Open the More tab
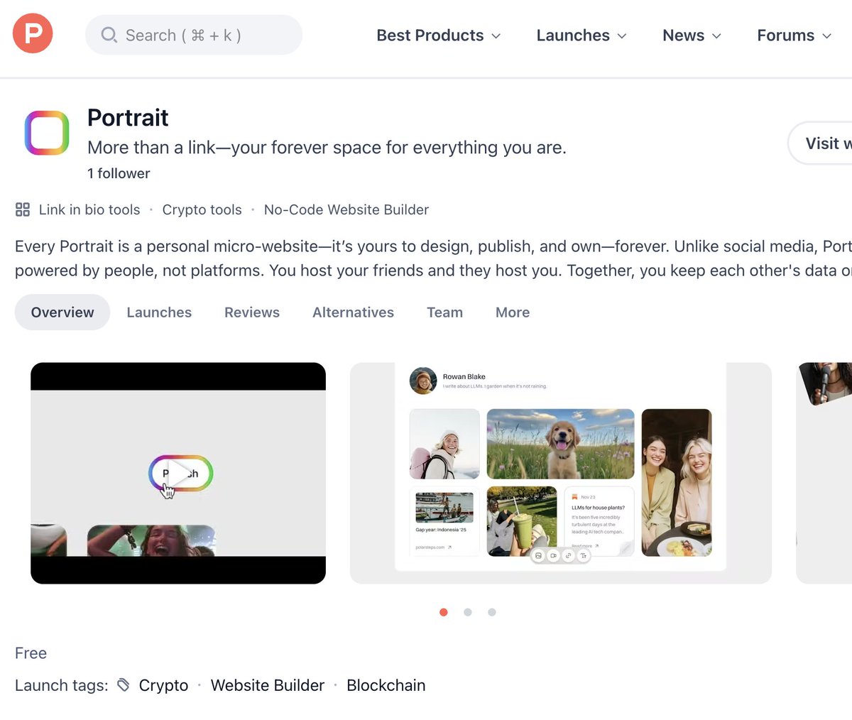The width and height of the screenshot is (852, 720). 513,312
